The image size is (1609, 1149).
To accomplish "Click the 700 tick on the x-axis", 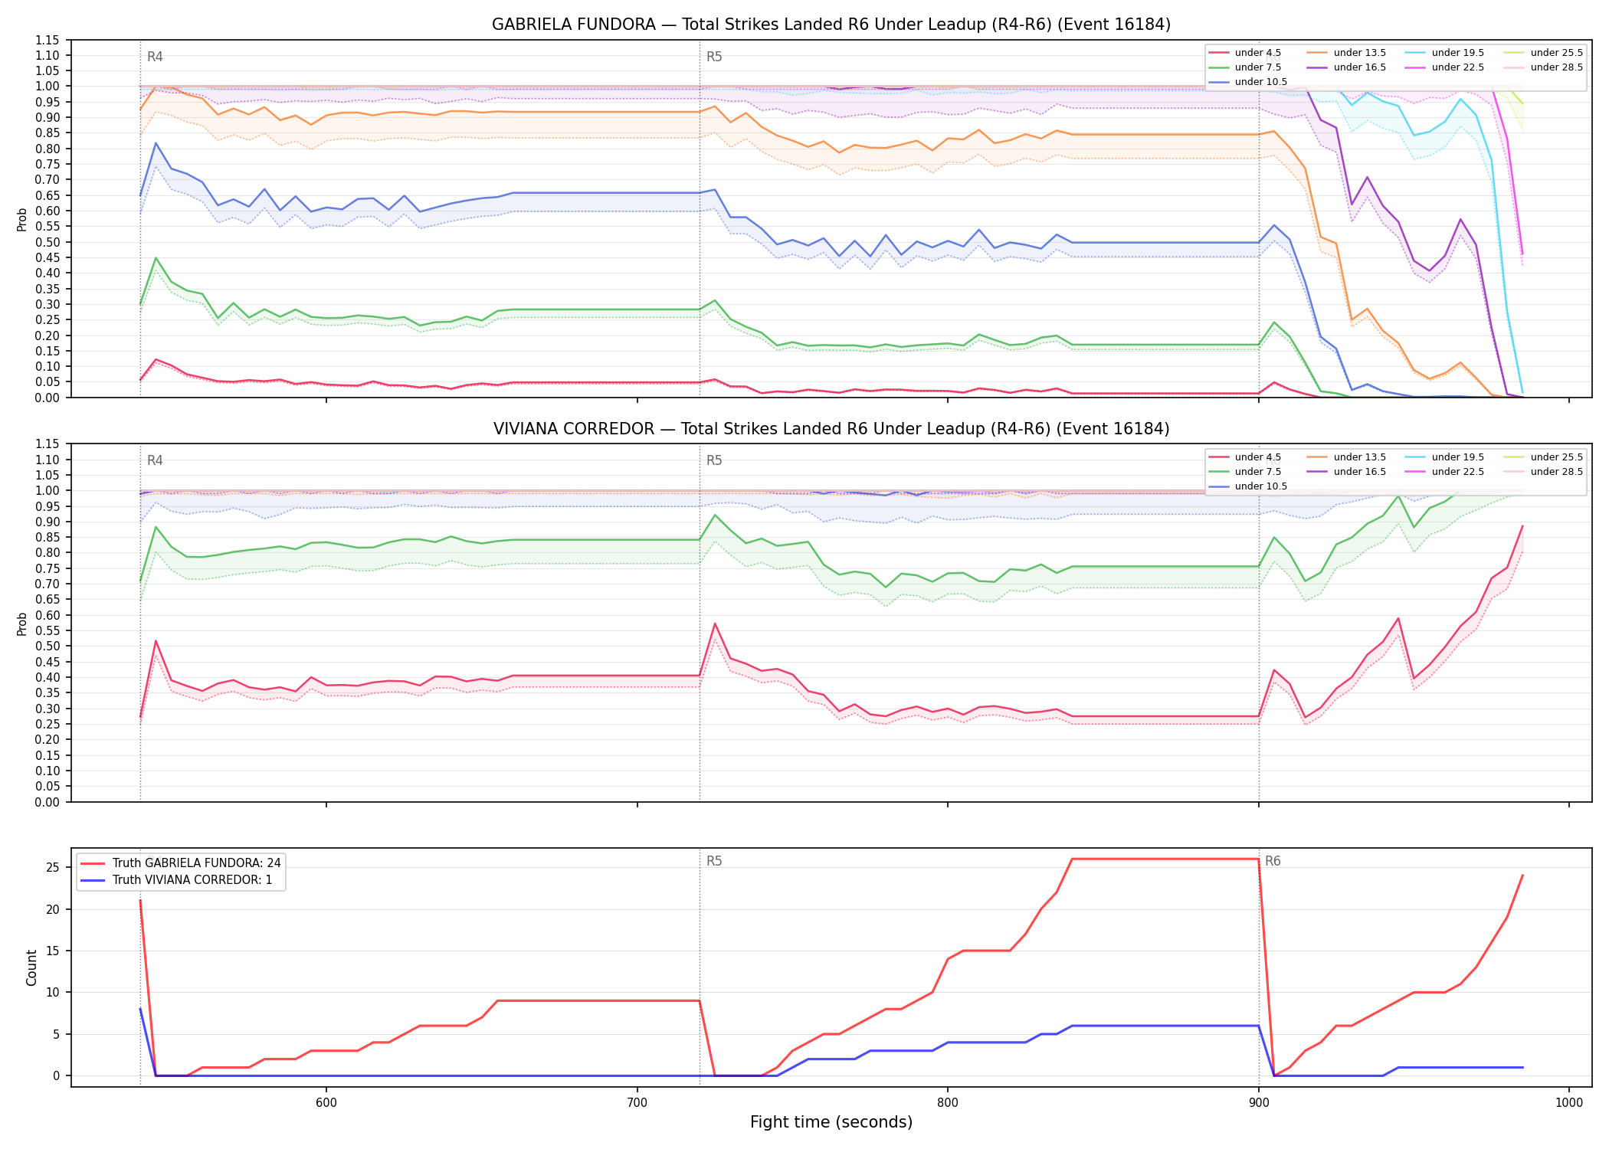I will [637, 1103].
